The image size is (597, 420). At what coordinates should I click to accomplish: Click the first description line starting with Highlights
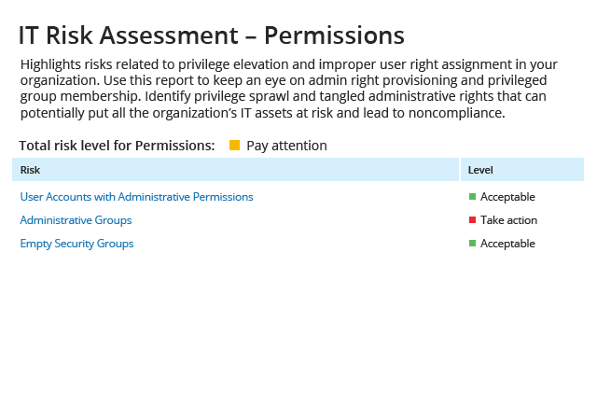(289, 64)
